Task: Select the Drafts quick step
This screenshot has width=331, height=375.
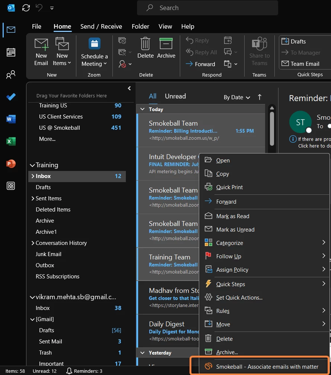Action: click(x=294, y=41)
